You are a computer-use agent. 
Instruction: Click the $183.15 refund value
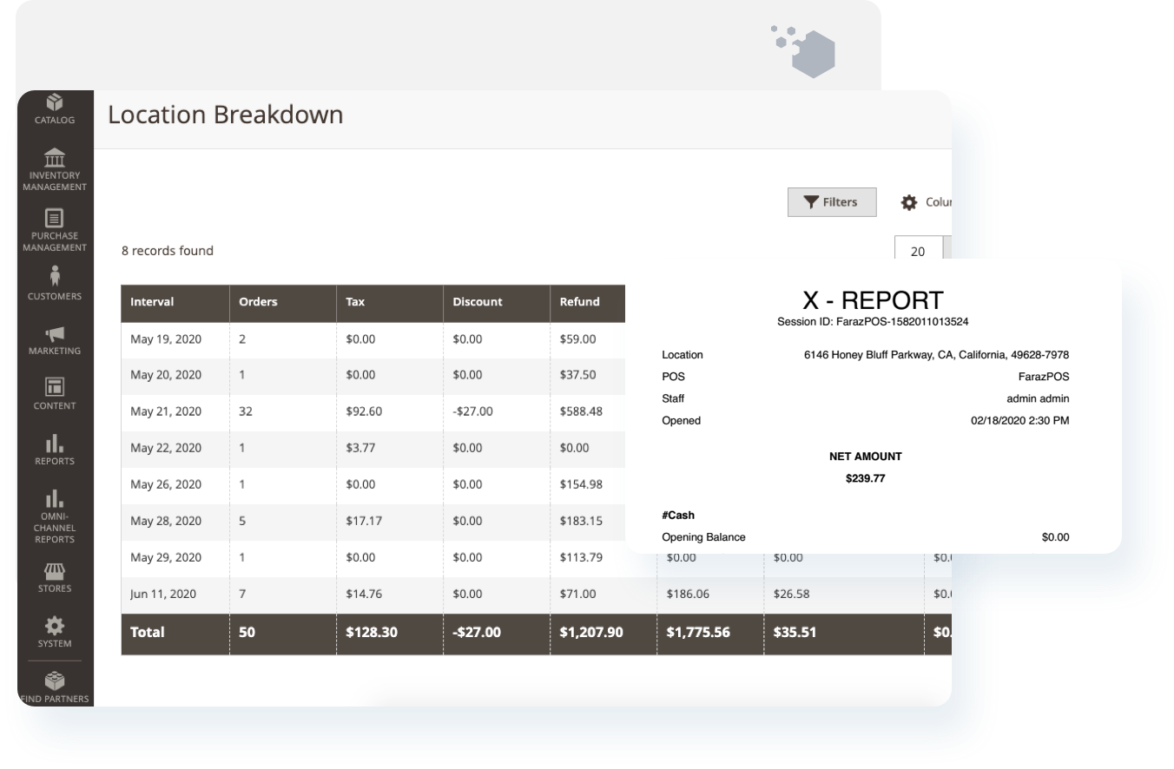(x=581, y=521)
